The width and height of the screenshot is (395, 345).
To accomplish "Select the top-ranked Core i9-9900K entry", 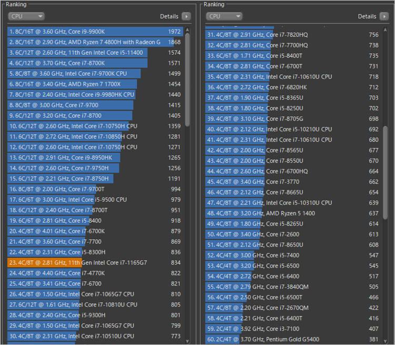I will tap(95, 32).
